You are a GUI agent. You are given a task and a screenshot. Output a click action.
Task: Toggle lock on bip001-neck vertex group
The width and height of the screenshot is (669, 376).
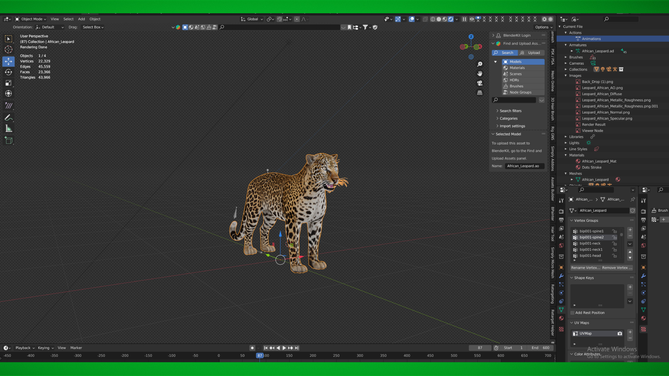[x=614, y=243]
